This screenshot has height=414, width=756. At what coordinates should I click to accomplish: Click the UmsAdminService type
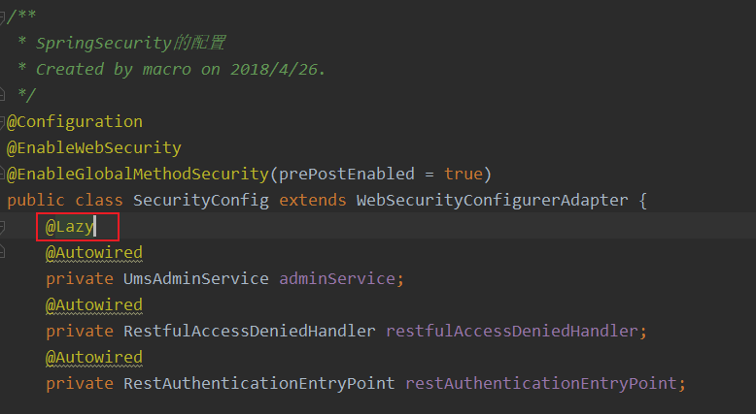pos(196,279)
